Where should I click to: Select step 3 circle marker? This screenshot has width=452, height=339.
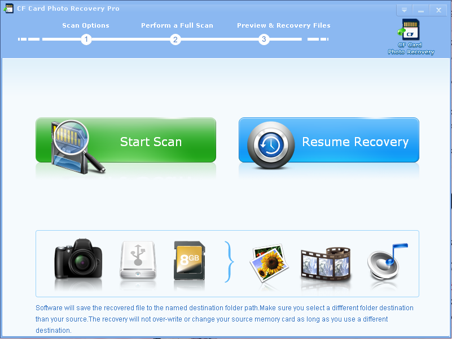(264, 39)
